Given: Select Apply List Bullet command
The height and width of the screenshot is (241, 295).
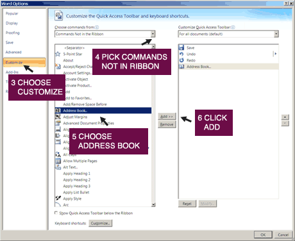Looking at the screenshot, I should 76,192.
